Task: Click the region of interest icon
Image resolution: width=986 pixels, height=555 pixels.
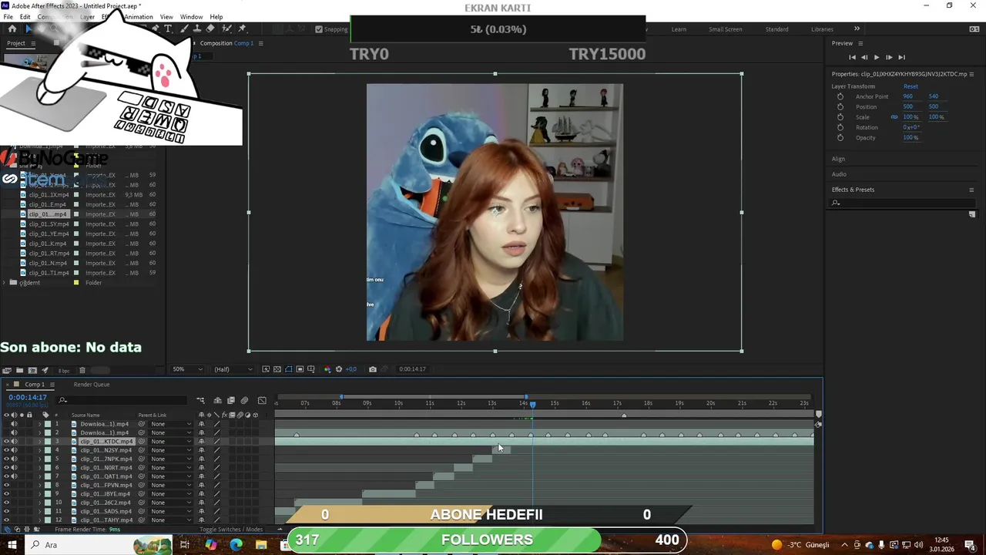Action: pos(300,369)
